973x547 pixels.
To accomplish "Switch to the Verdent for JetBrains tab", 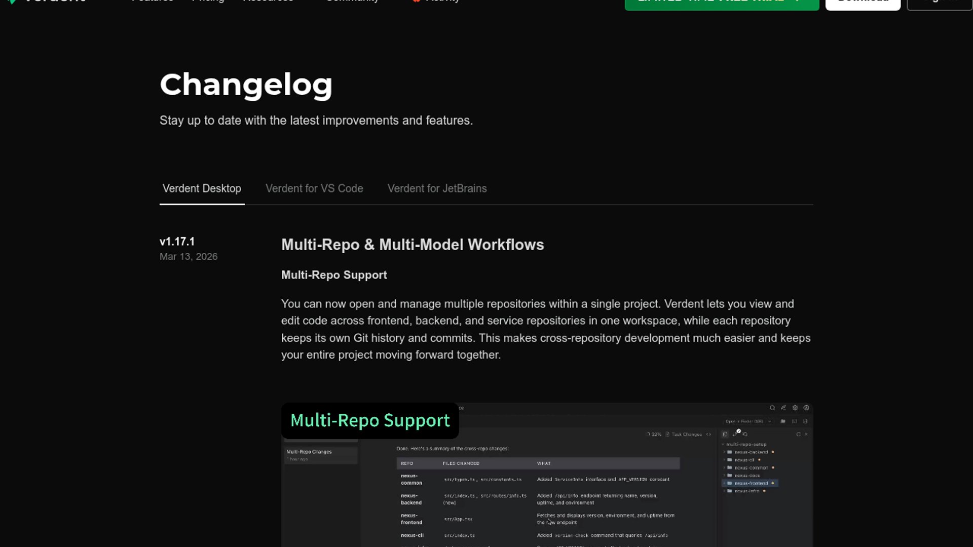I will pyautogui.click(x=437, y=188).
